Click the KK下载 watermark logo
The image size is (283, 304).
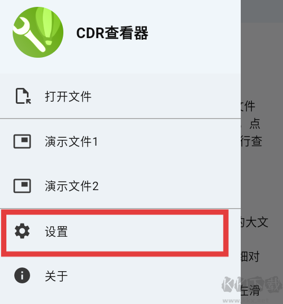[252, 286]
